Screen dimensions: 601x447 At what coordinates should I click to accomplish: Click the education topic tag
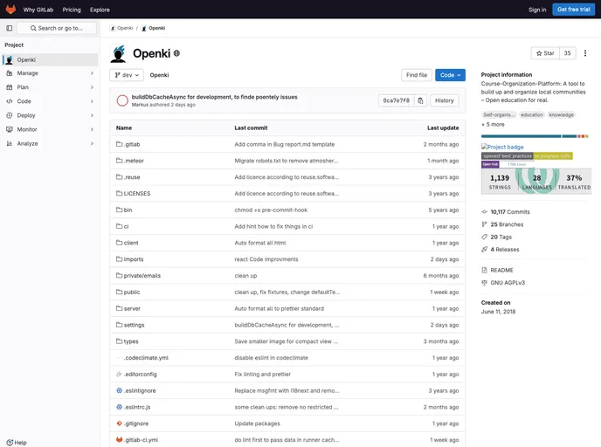532,114
